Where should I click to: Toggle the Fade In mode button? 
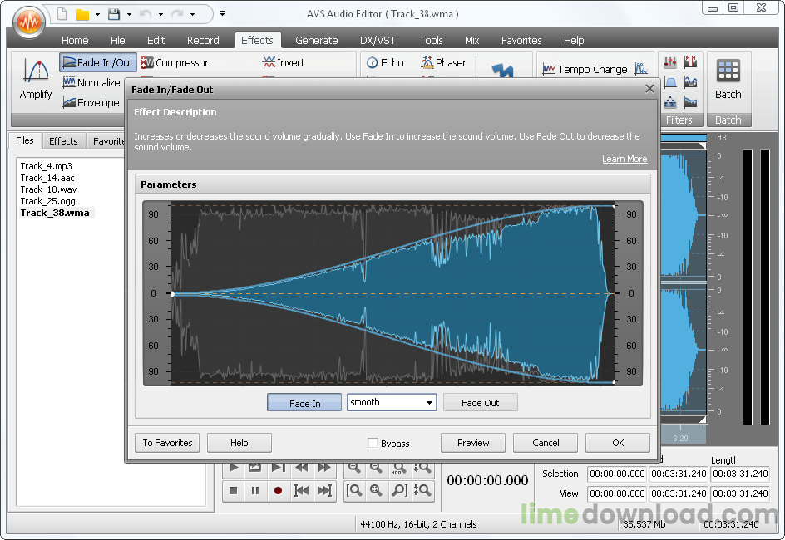pyautogui.click(x=304, y=403)
